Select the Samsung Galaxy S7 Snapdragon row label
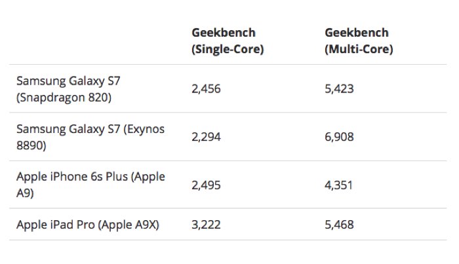459x264 pixels. 69,90
